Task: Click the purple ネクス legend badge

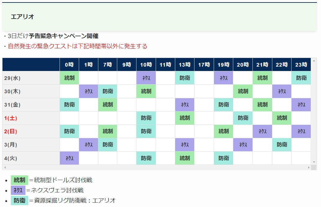Action: click(x=18, y=190)
